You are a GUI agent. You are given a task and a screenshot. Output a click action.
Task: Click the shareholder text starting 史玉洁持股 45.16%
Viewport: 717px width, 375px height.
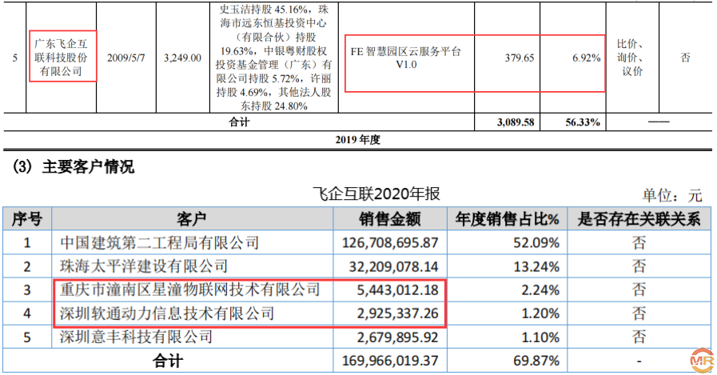pyautogui.click(x=274, y=57)
